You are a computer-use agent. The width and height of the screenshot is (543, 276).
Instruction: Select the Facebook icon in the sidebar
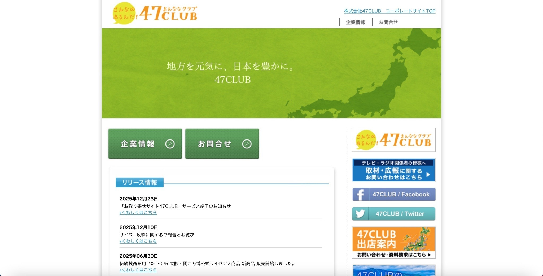pos(361,194)
